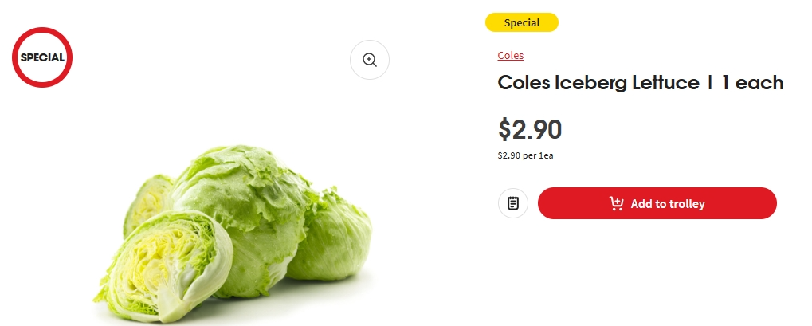Open the iceberg lettuce product photo
812x326 pixels.
(233, 234)
